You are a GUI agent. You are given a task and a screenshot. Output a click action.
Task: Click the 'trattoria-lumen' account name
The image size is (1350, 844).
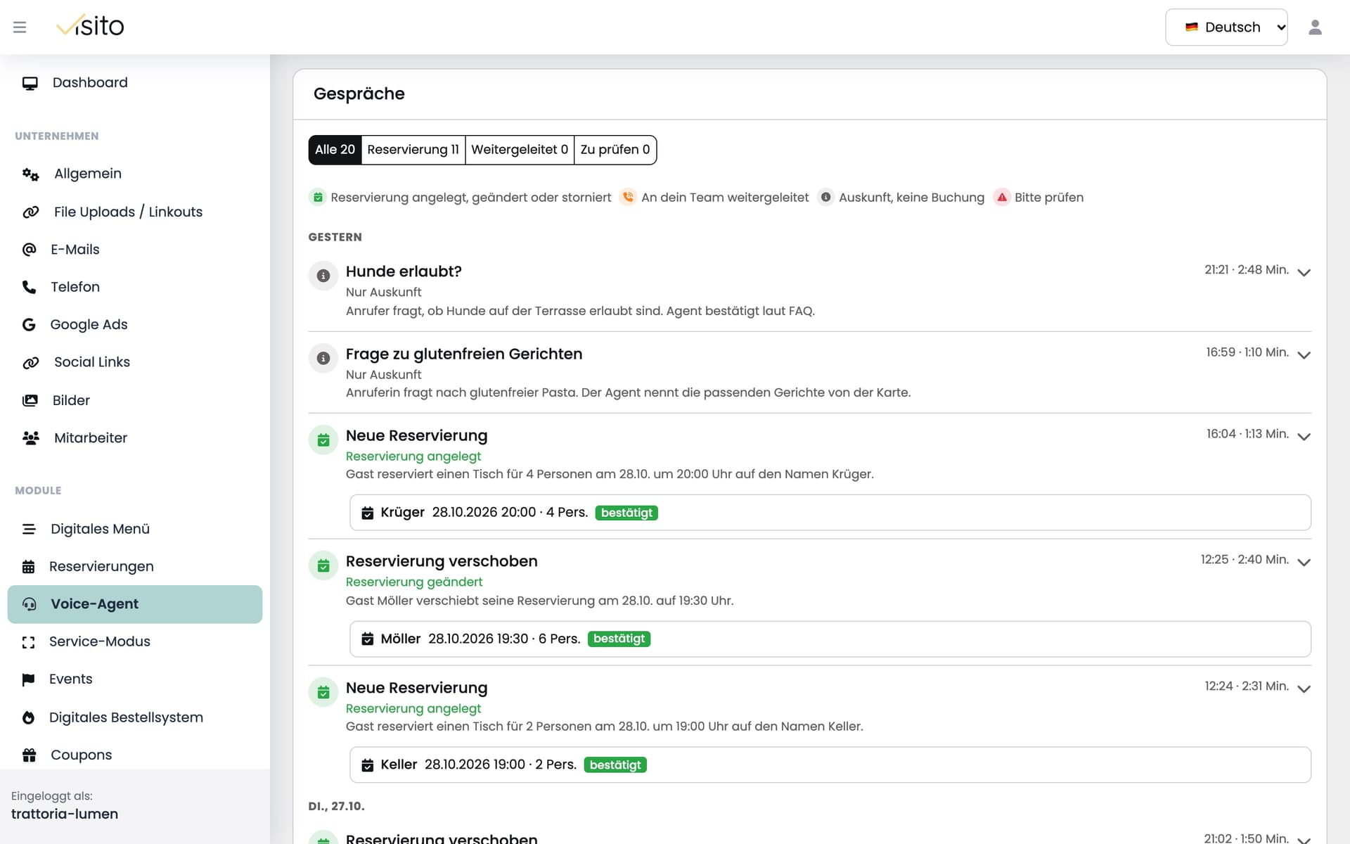65,814
